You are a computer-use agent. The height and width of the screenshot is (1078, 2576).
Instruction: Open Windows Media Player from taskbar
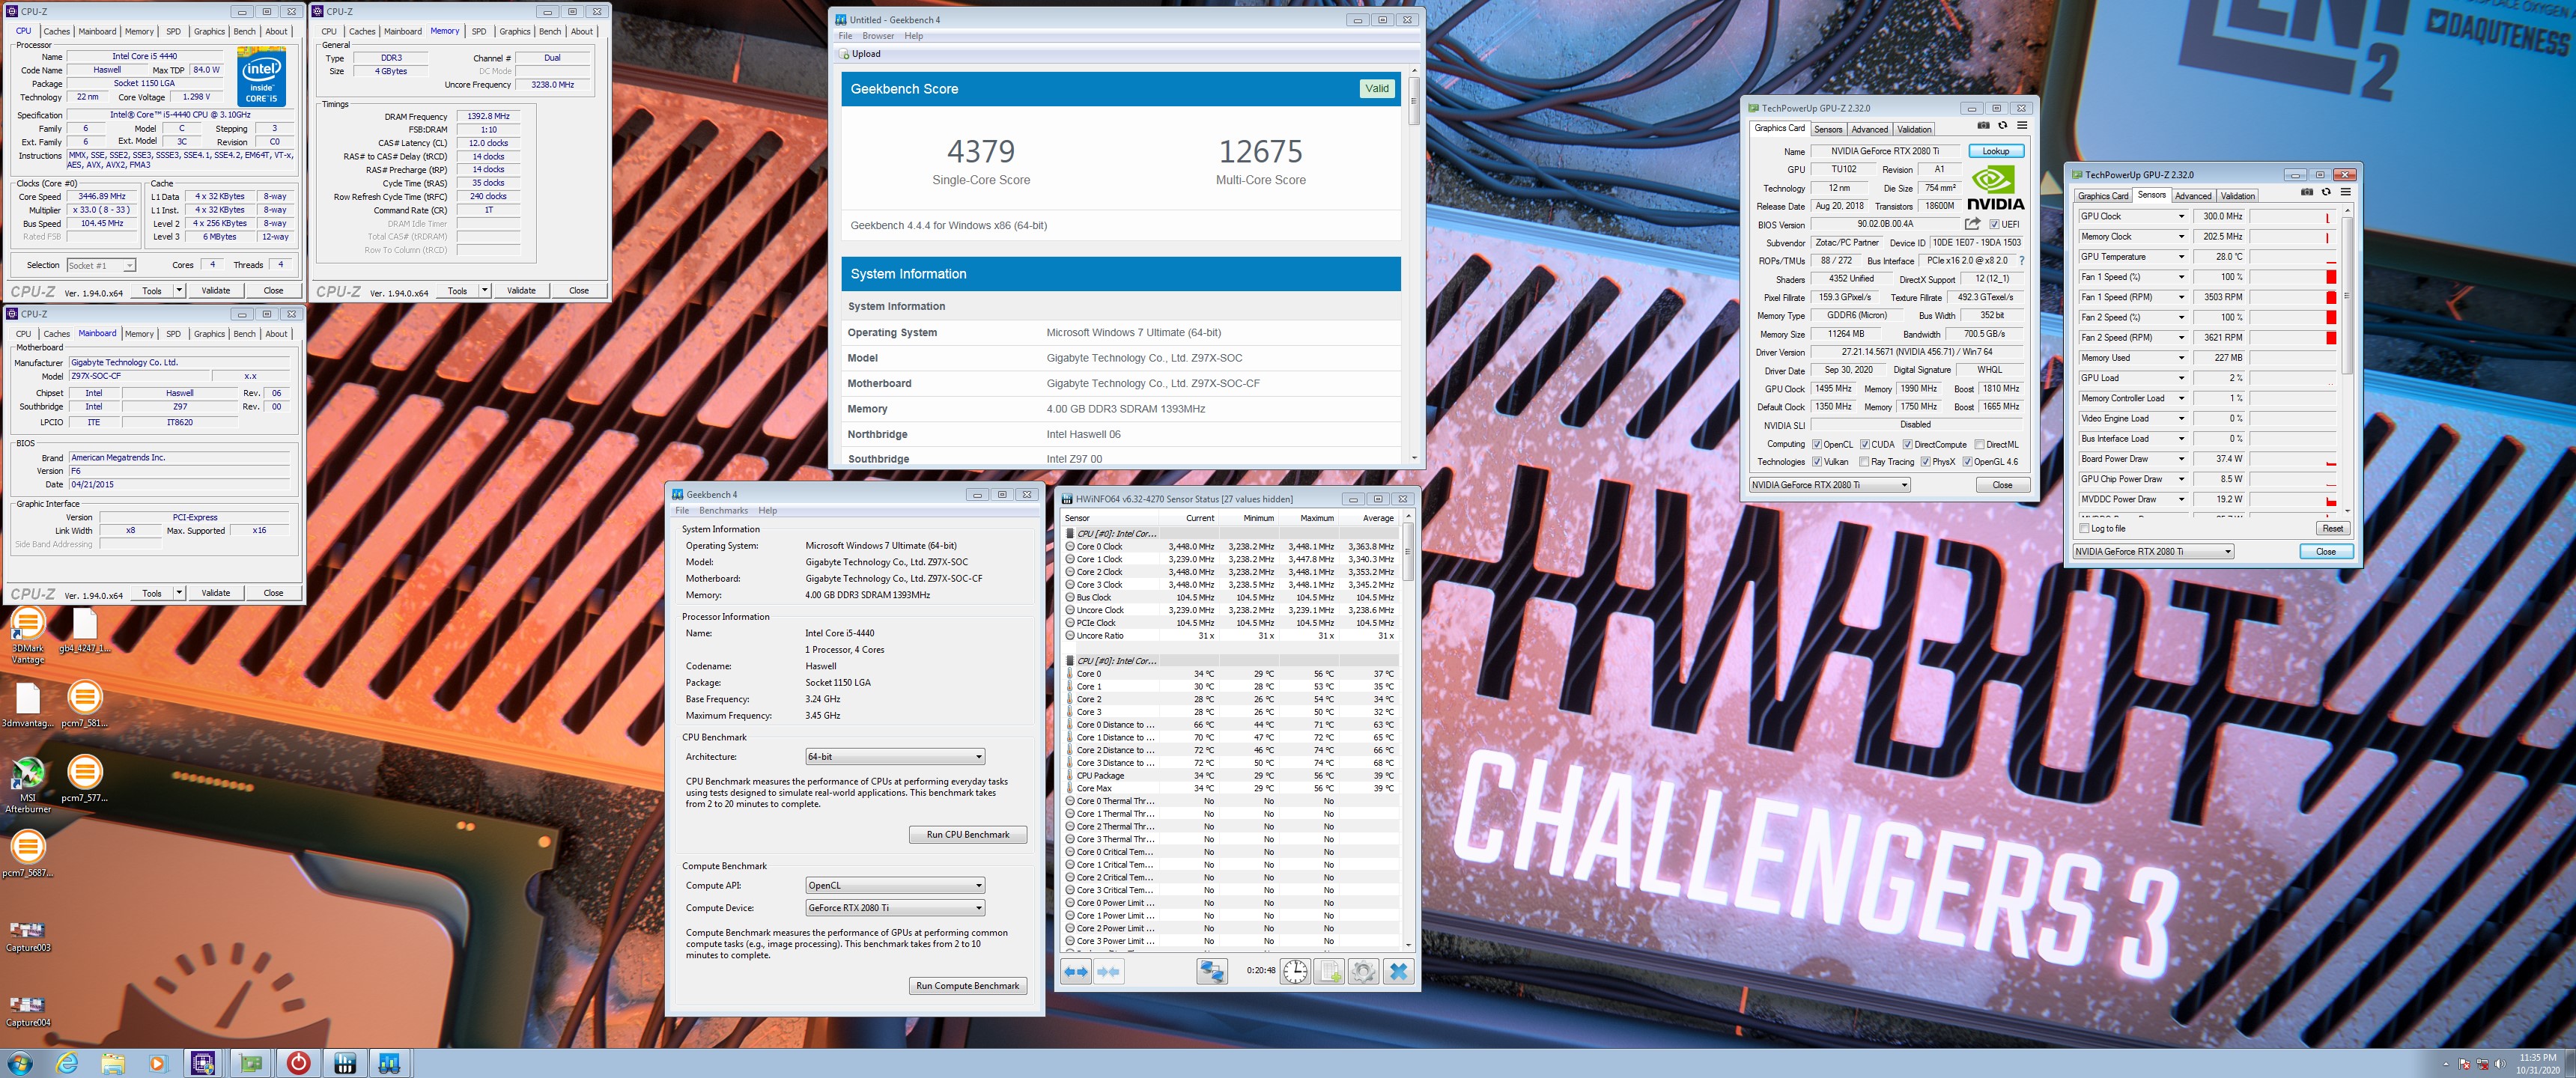point(158,1063)
